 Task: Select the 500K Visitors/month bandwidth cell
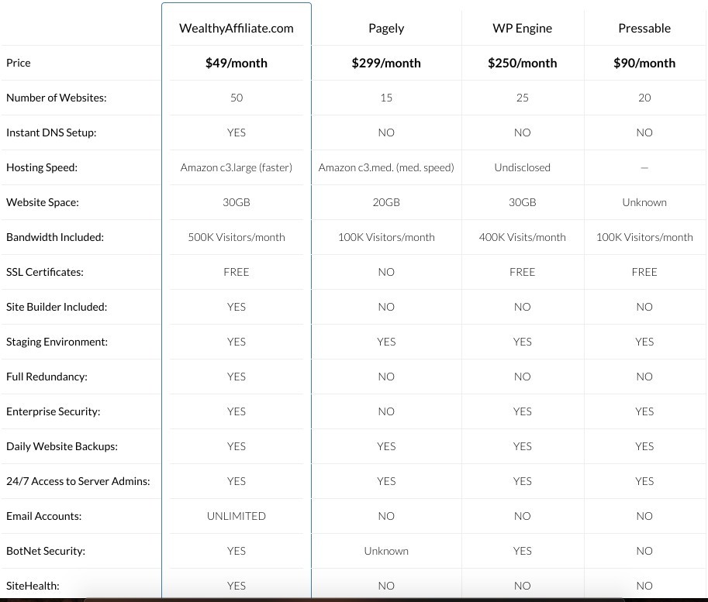pyautogui.click(x=237, y=237)
